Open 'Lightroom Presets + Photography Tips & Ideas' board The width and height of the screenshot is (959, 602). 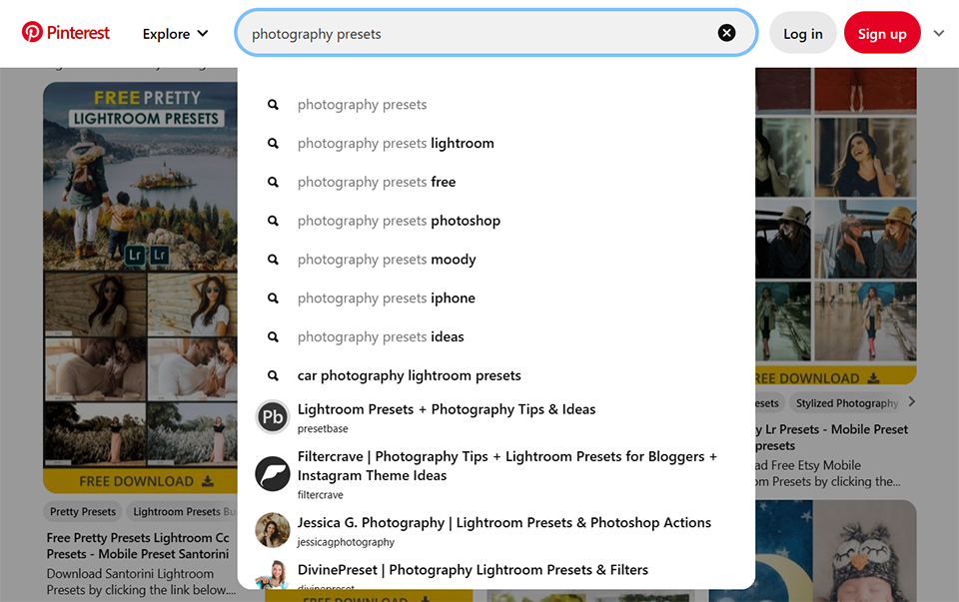click(x=447, y=409)
